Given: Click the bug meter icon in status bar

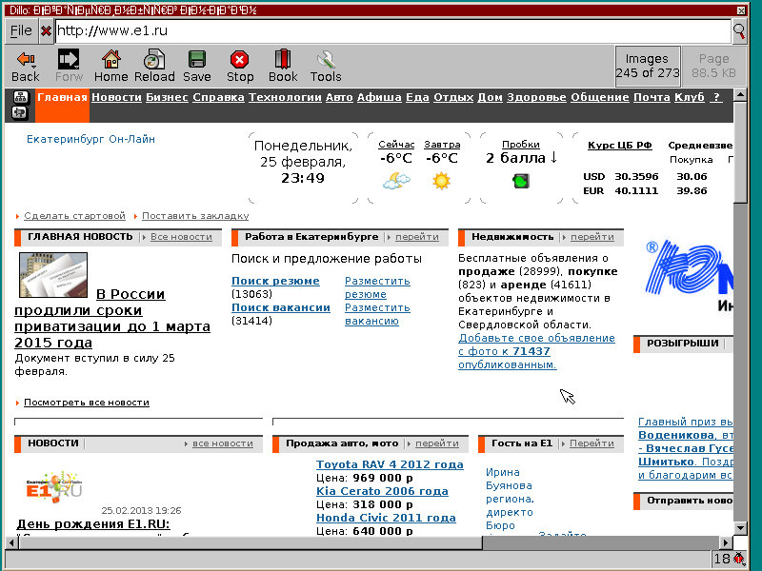Looking at the screenshot, I should (x=739, y=559).
